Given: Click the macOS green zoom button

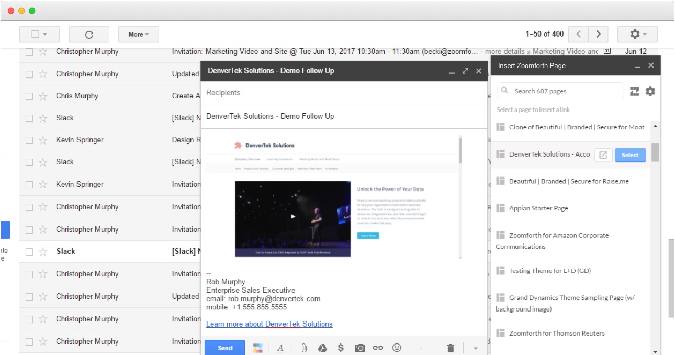Looking at the screenshot, I should pyautogui.click(x=32, y=10).
